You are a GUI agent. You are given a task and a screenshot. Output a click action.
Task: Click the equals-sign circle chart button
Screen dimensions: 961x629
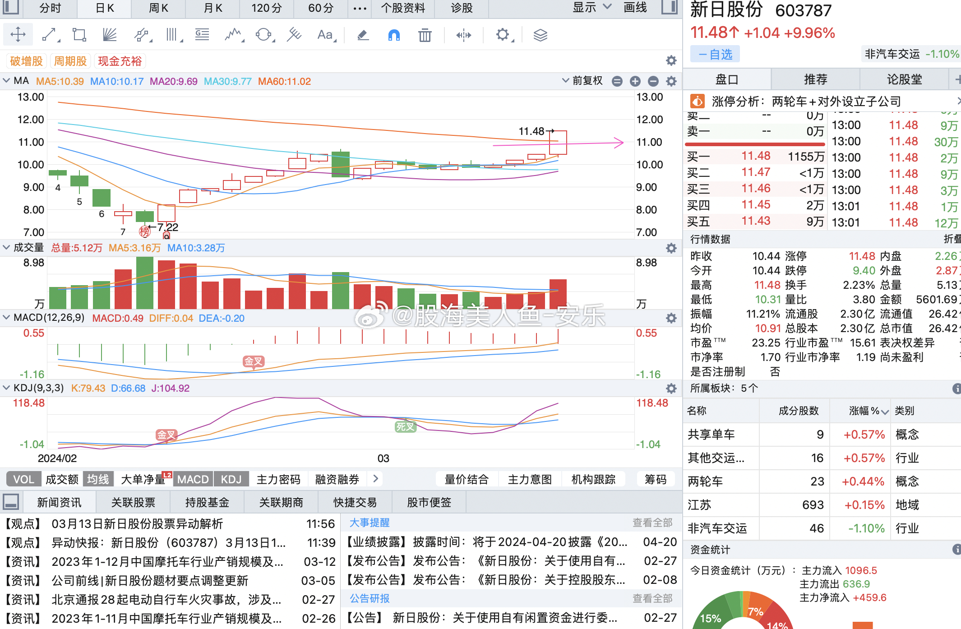tap(617, 81)
